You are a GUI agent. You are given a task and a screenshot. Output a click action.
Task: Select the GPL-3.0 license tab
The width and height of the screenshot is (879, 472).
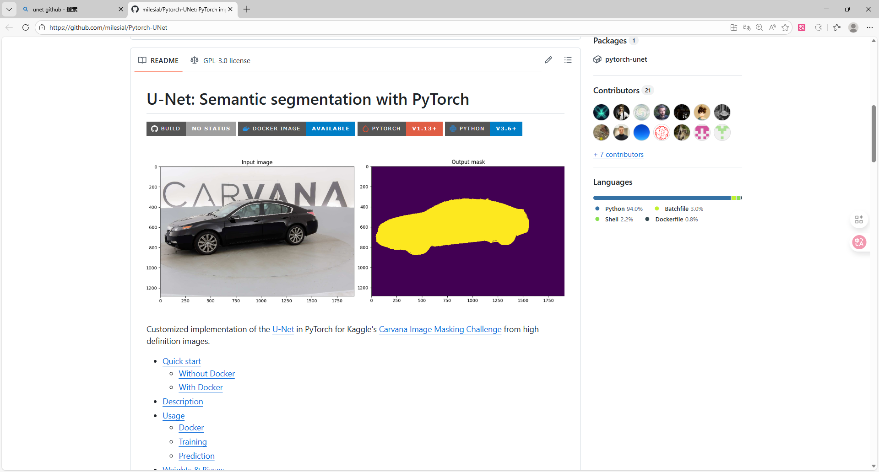(221, 60)
